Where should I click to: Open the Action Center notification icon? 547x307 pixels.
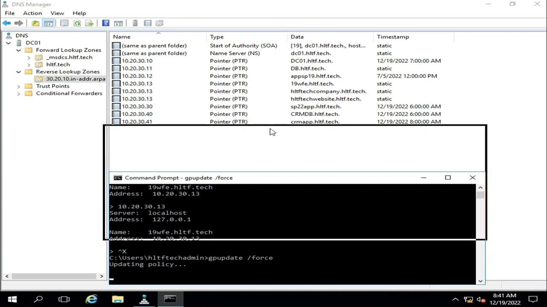tap(533, 299)
